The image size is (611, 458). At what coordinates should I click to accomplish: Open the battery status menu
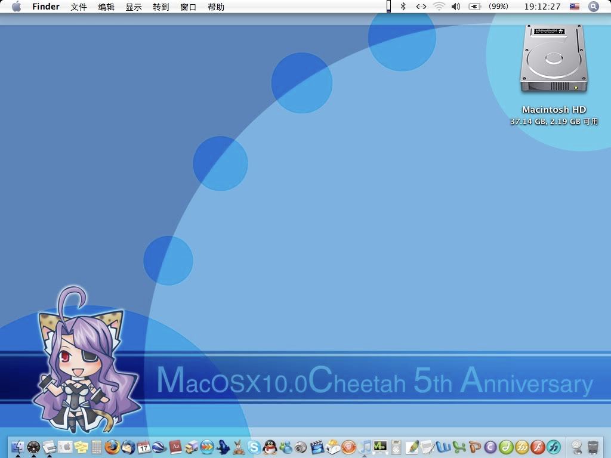tap(474, 7)
